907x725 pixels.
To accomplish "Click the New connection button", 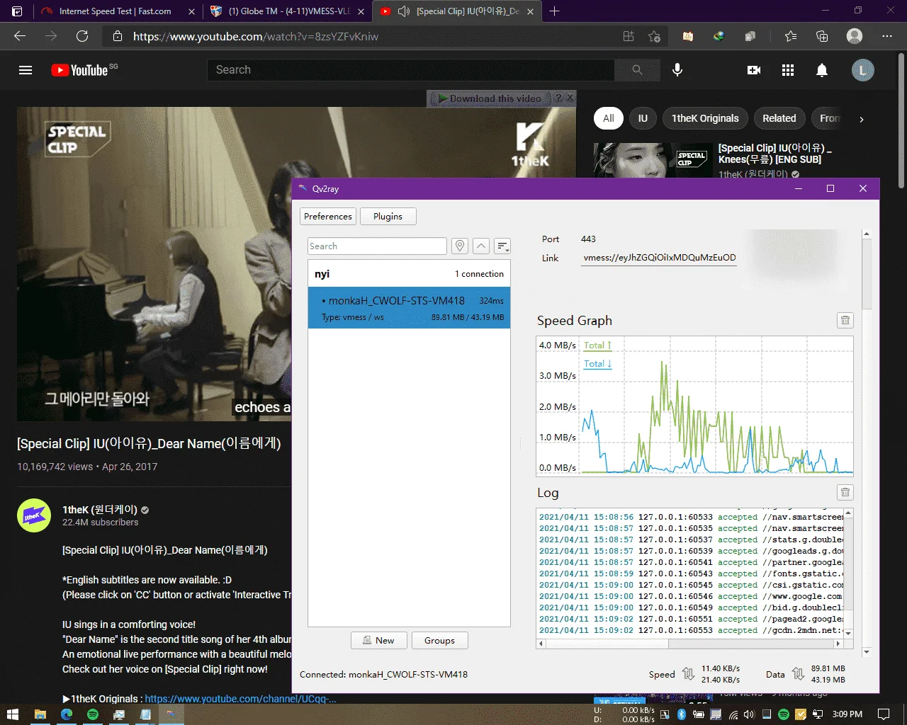I will [x=379, y=640].
